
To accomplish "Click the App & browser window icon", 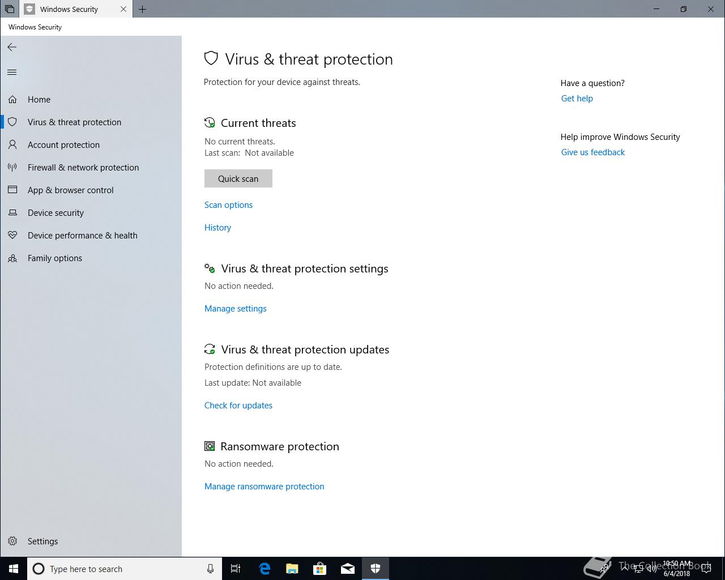I will 12,190.
